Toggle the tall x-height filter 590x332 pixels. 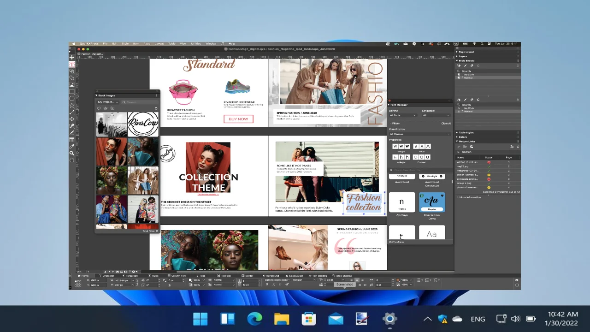click(x=407, y=157)
